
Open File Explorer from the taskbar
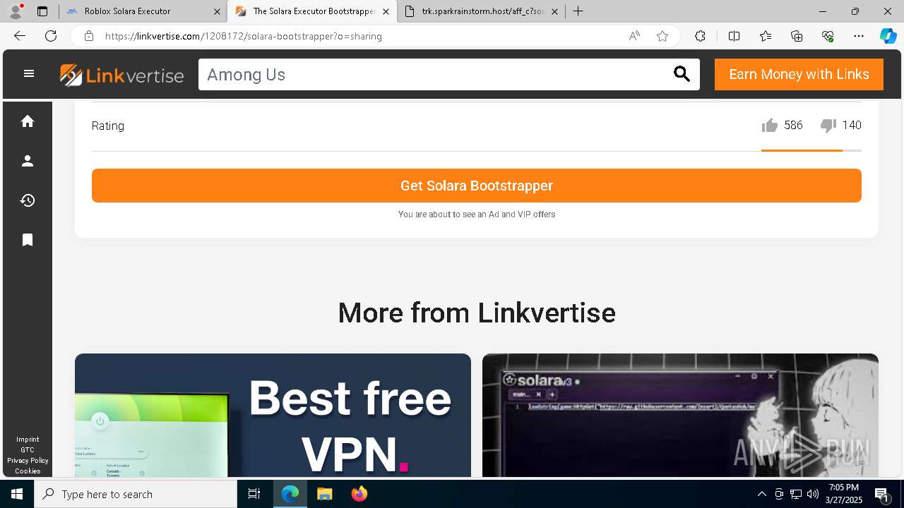(324, 494)
